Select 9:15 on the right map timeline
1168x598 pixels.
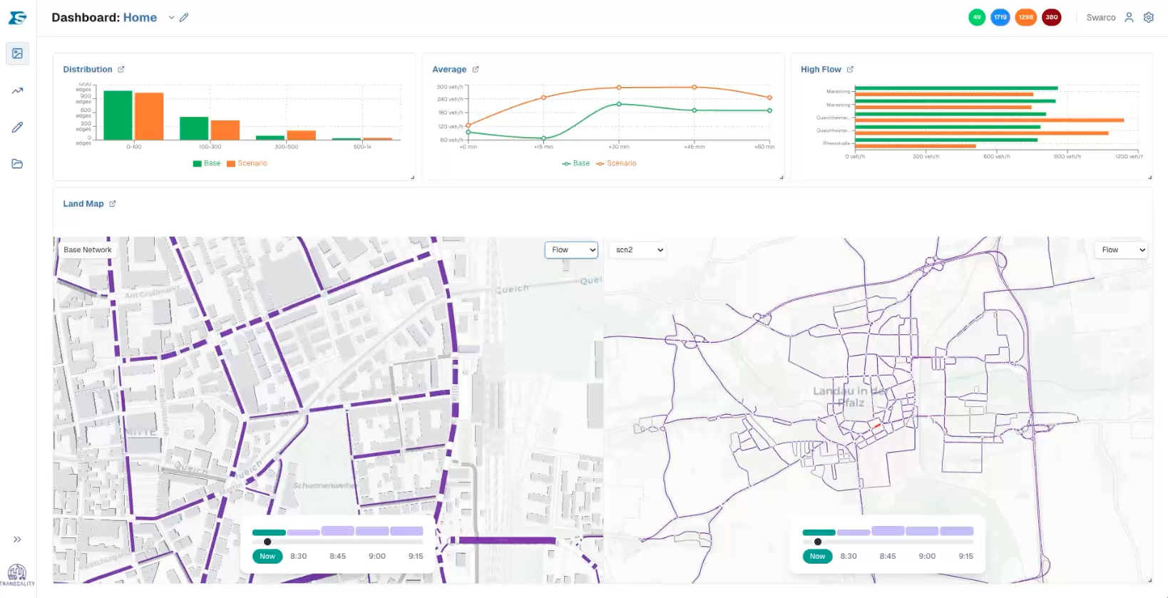pos(966,556)
